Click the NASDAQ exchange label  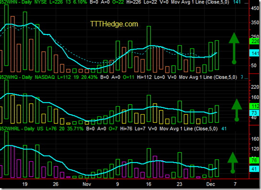point(45,77)
